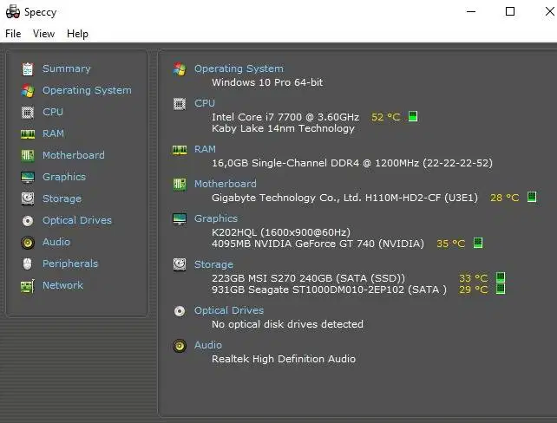Select the Windows 10 Pro 64-bit text
Image resolution: width=557 pixels, height=423 pixels.
tap(267, 82)
